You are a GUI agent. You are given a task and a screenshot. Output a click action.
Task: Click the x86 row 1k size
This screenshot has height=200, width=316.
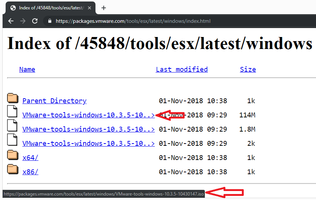coord(251,172)
